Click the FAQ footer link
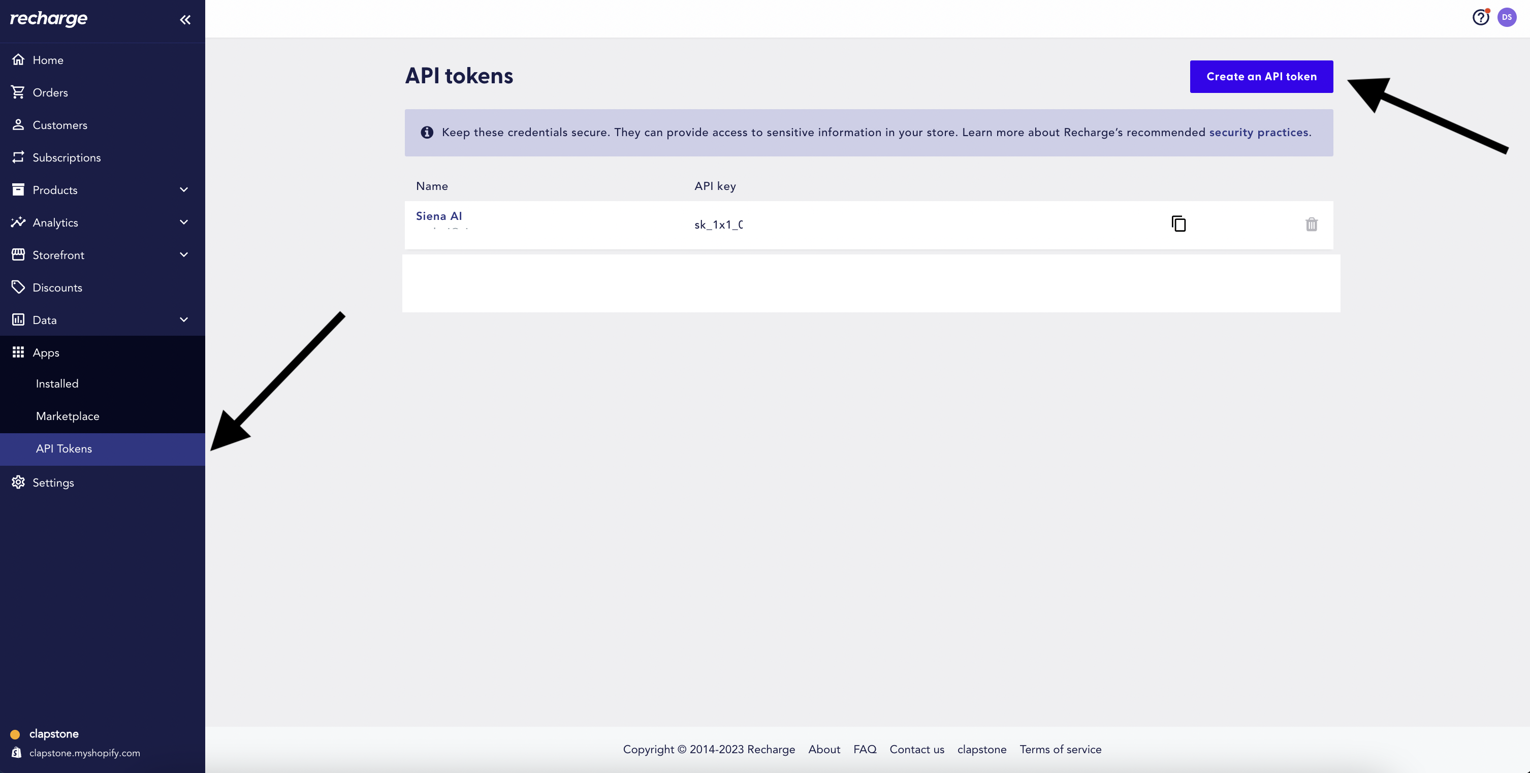The image size is (1530, 773). [x=865, y=749]
